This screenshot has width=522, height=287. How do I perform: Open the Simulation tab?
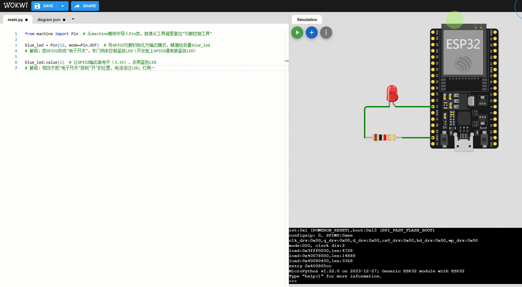point(307,20)
